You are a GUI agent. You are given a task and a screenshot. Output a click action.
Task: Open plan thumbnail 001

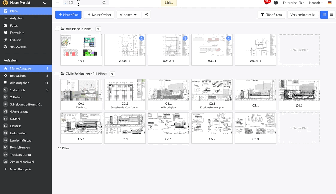click(81, 50)
